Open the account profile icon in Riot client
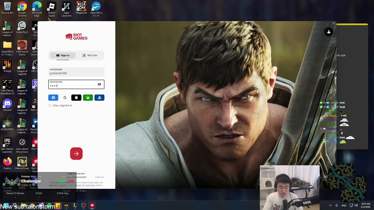 (329, 32)
